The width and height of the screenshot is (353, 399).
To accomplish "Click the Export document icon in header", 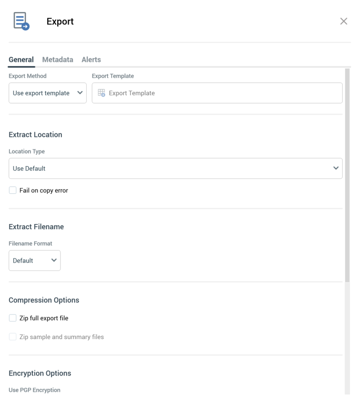I will point(21,21).
